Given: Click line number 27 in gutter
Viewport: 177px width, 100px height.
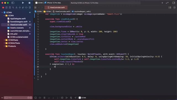Looking at the screenshot, I should pos(38,57).
